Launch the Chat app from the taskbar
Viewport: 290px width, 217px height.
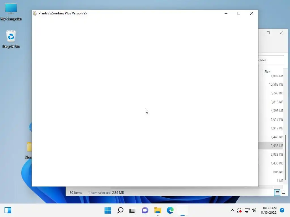tap(145, 210)
